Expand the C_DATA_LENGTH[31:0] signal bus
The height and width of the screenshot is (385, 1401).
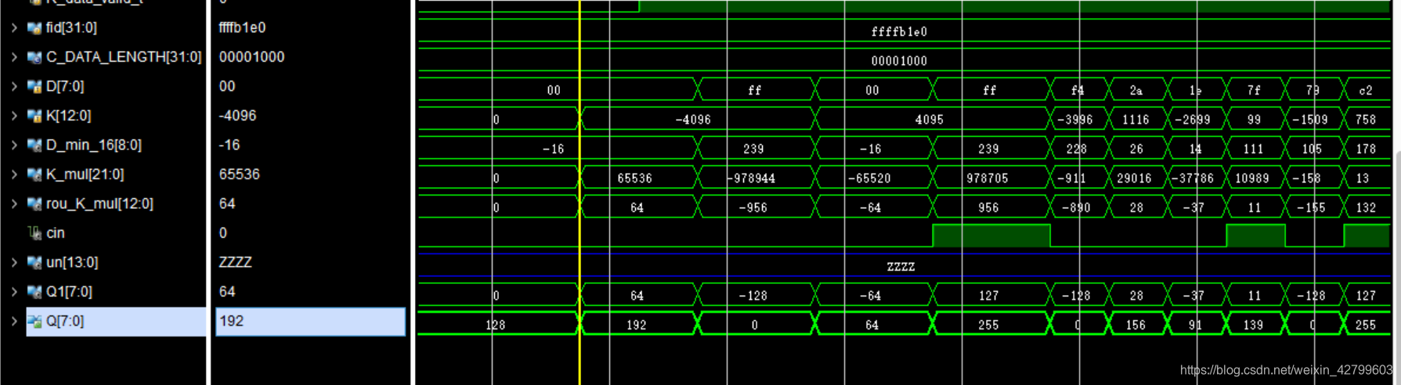coord(14,57)
